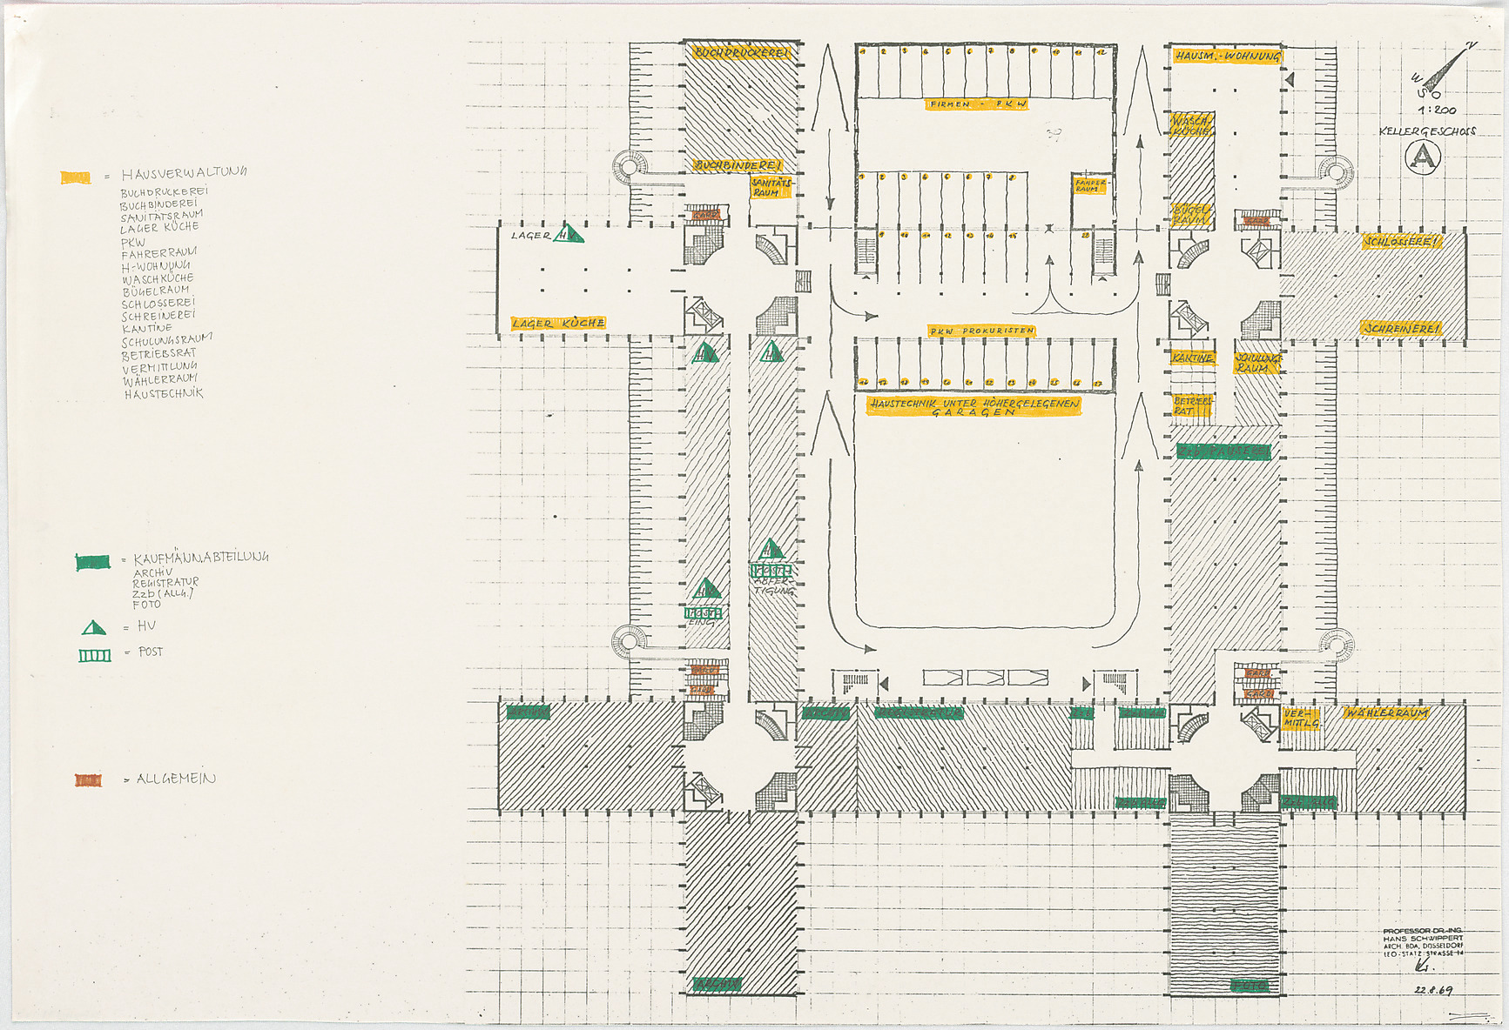Click the yellow Hausverwaltung legend swatch
Image resolution: width=1509 pixels, height=1030 pixels.
75,177
